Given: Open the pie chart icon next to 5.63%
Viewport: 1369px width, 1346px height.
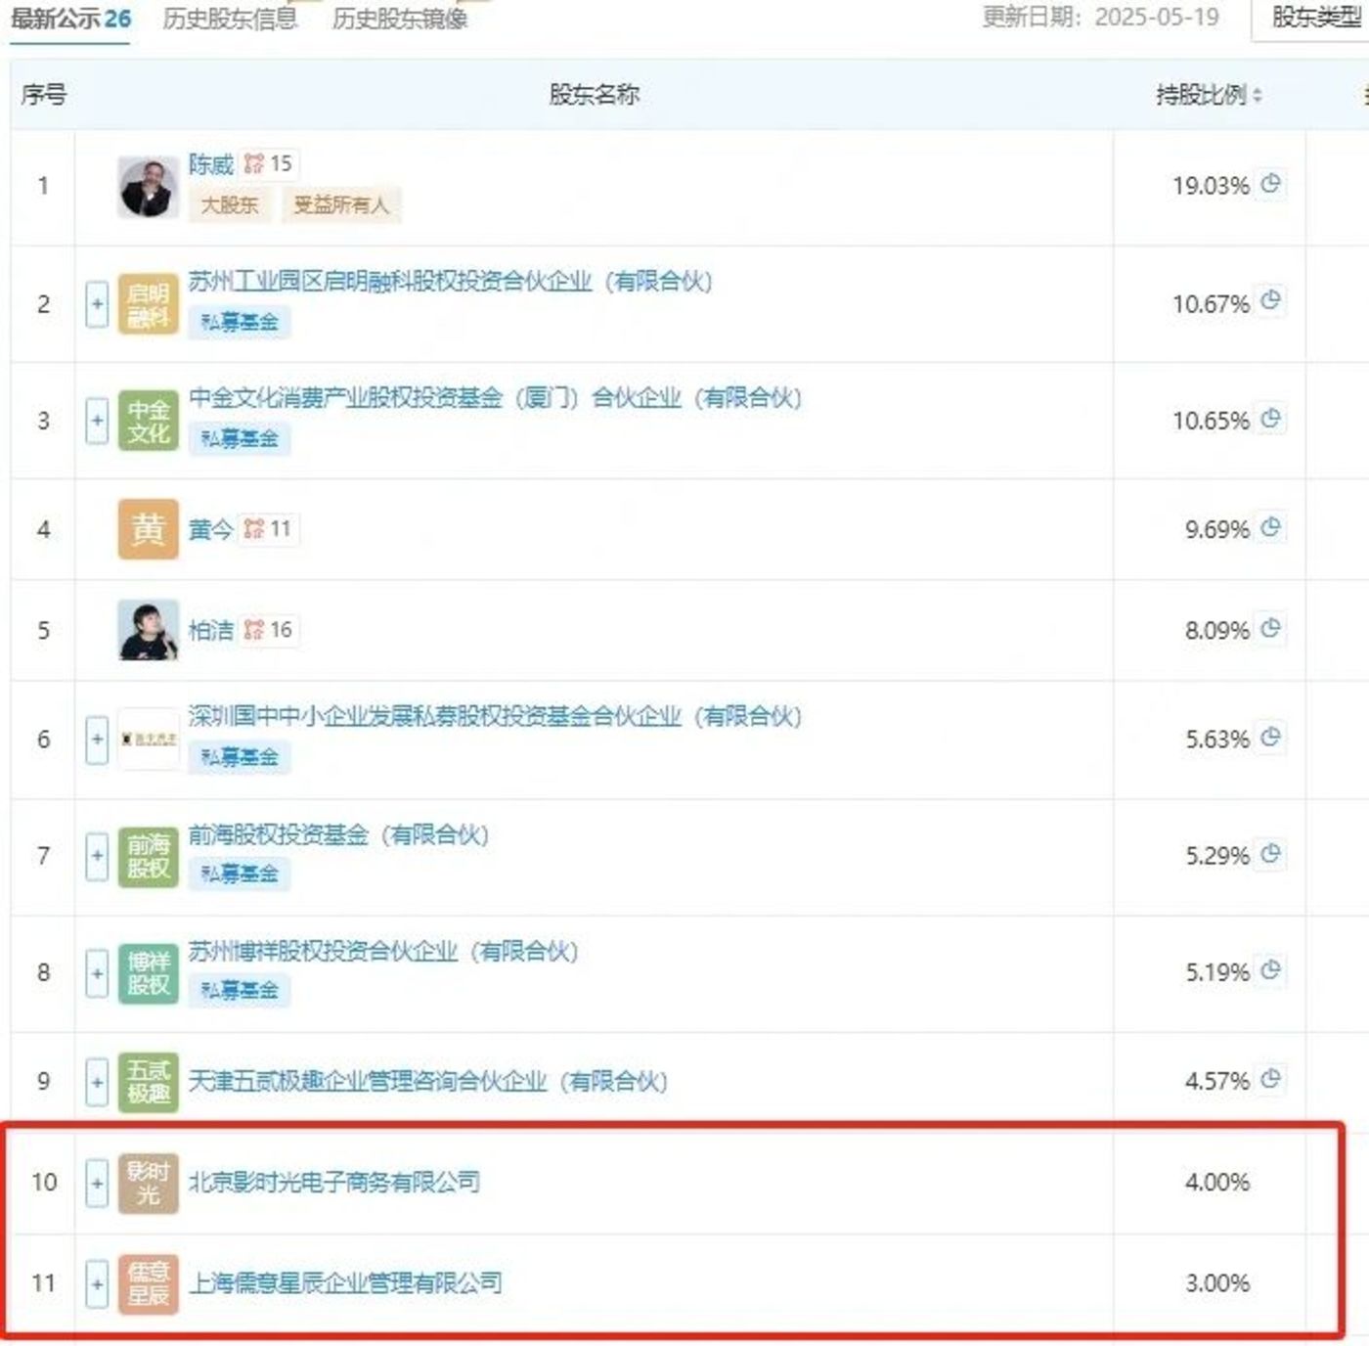Looking at the screenshot, I should point(1270,738).
